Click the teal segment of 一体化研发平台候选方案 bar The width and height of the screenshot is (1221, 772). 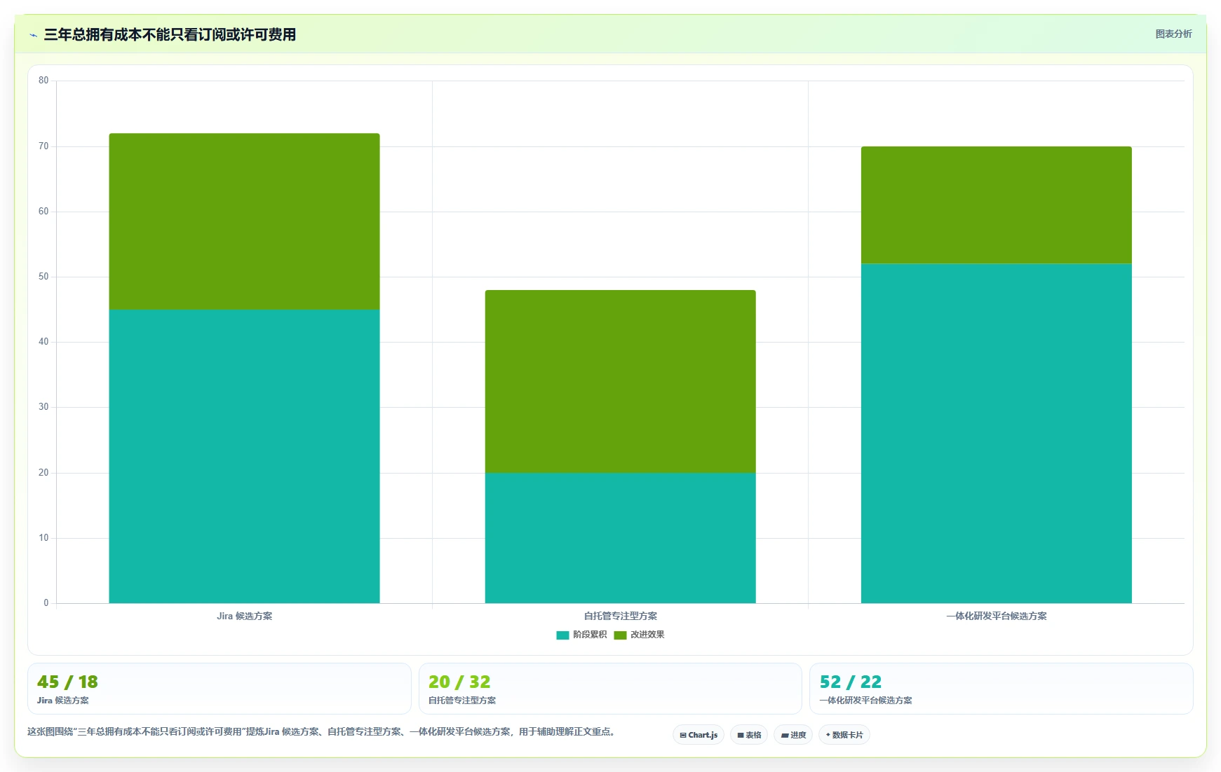point(996,433)
